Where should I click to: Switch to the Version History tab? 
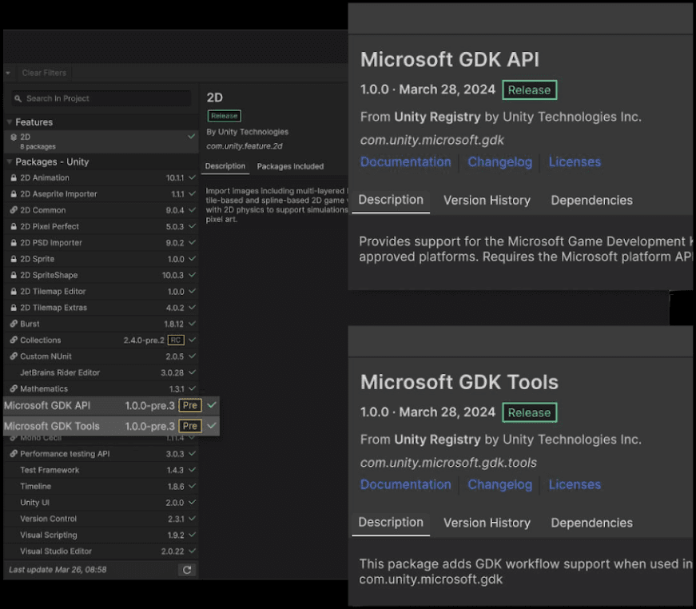coord(487,201)
